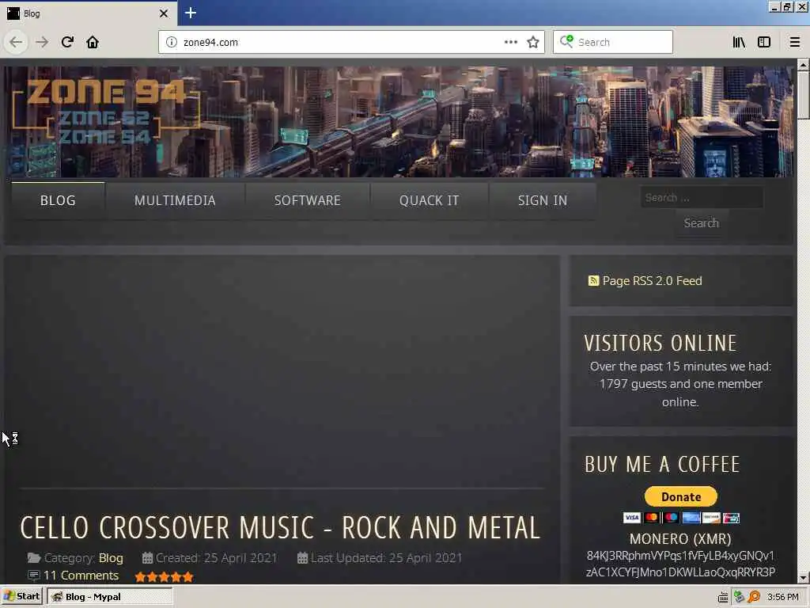810x608 pixels.
Task: Show site information for zone94.com
Action: coord(172,42)
